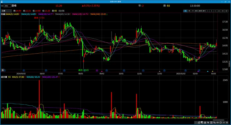Click the stock code field showing 3002

tap(7, 6)
